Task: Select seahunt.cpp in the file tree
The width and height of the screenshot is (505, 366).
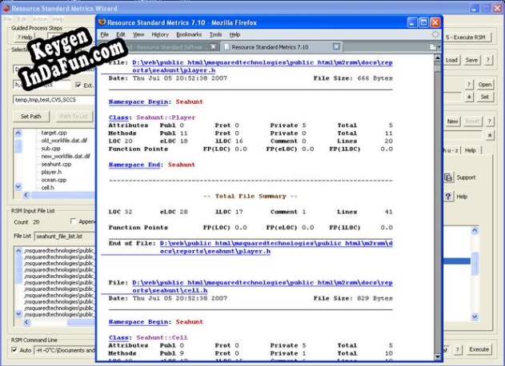Action: click(56, 164)
